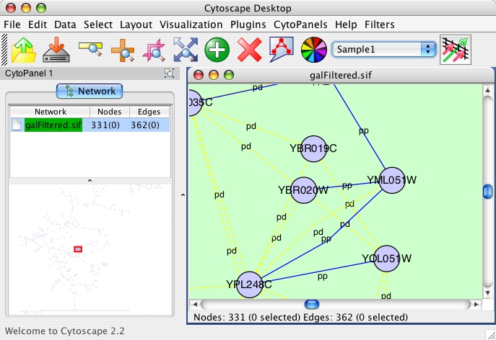Select the galFiltered.sif network row
Viewport: 496px width, 340px height.
[90, 125]
